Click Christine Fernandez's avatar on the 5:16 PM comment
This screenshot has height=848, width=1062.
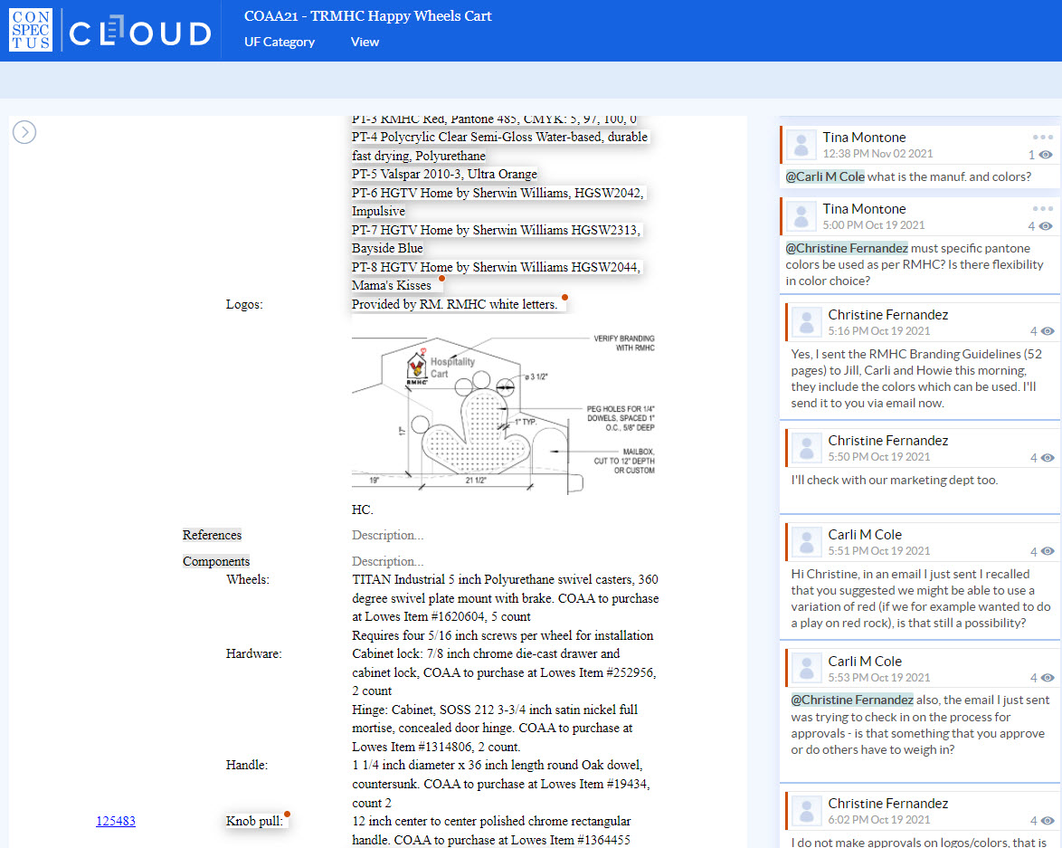pyautogui.click(x=807, y=322)
